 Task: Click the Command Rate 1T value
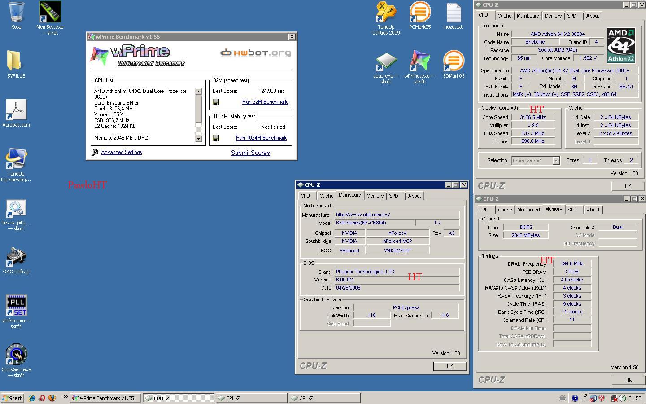(572, 320)
